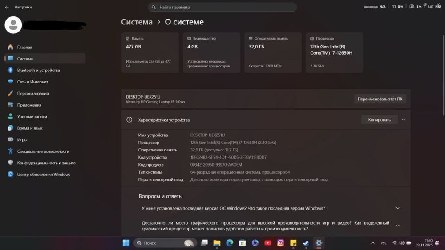Open the Процессор i7-12650H card
Viewport: 445px width, 250px height.
pos(334,52)
